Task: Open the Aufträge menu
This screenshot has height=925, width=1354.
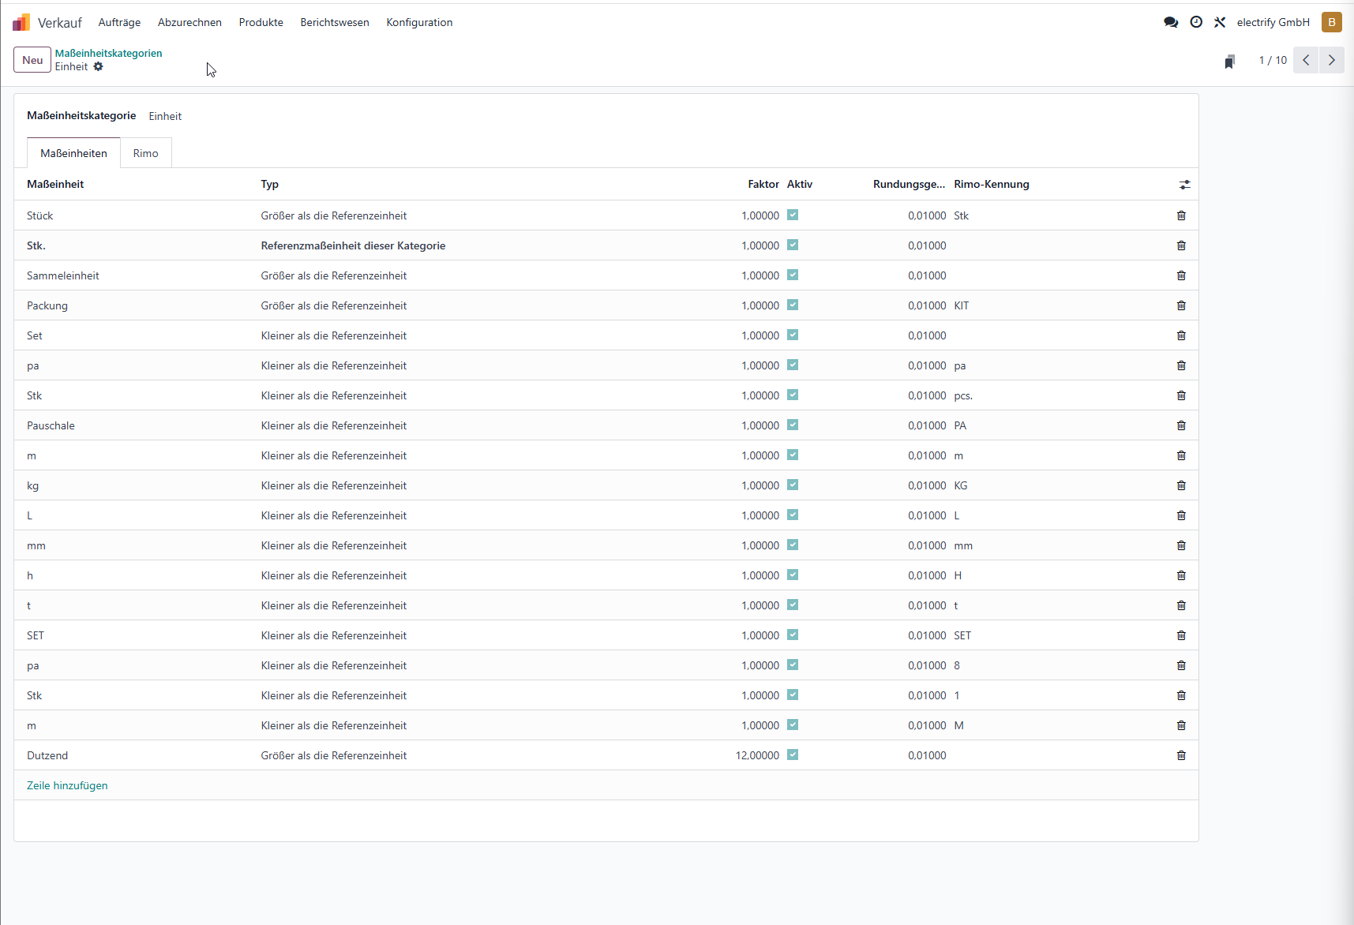Action: coord(119,22)
